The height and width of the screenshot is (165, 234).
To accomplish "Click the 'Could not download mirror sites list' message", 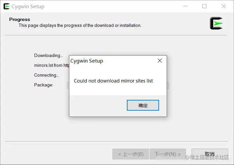I will tap(113, 81).
